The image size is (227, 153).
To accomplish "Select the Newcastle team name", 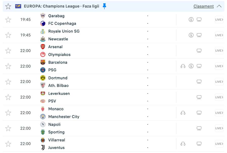I will coord(58,39).
